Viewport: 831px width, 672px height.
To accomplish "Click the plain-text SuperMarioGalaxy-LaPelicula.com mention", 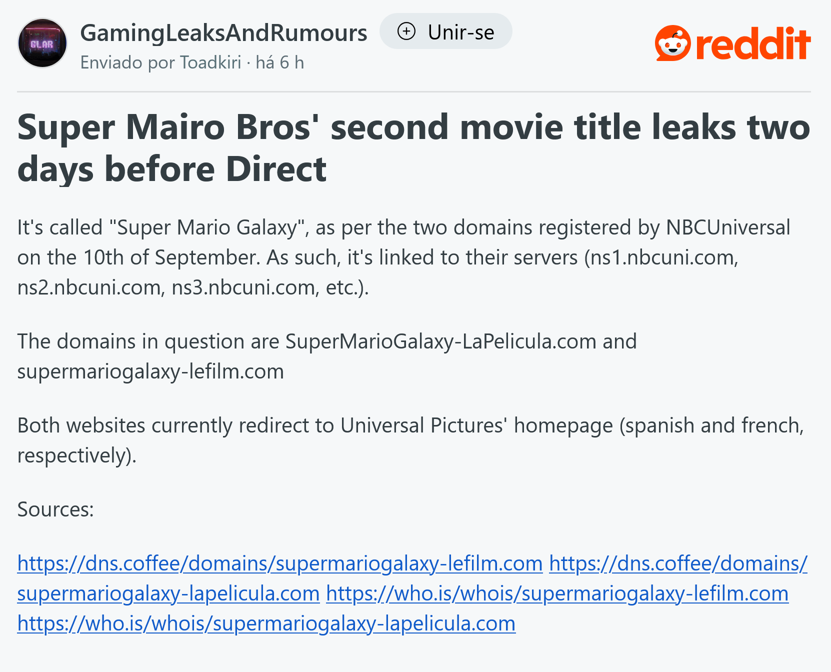I will [440, 341].
